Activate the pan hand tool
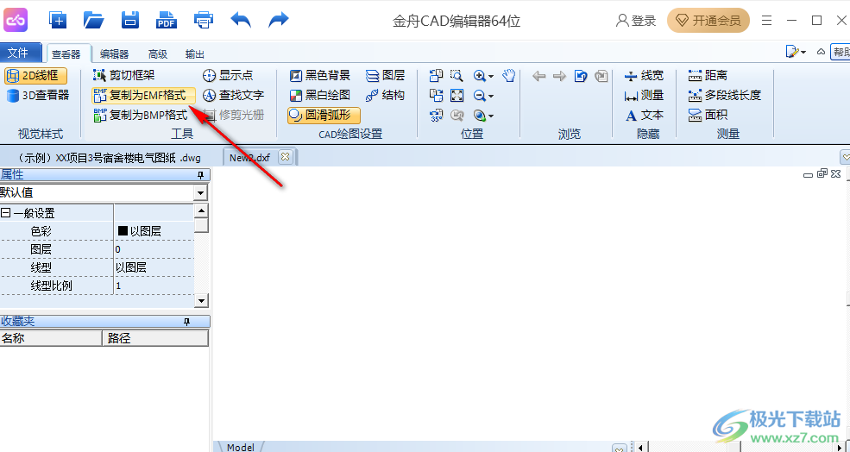The image size is (850, 452). click(x=508, y=75)
